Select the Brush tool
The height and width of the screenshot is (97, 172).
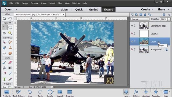point(5,62)
